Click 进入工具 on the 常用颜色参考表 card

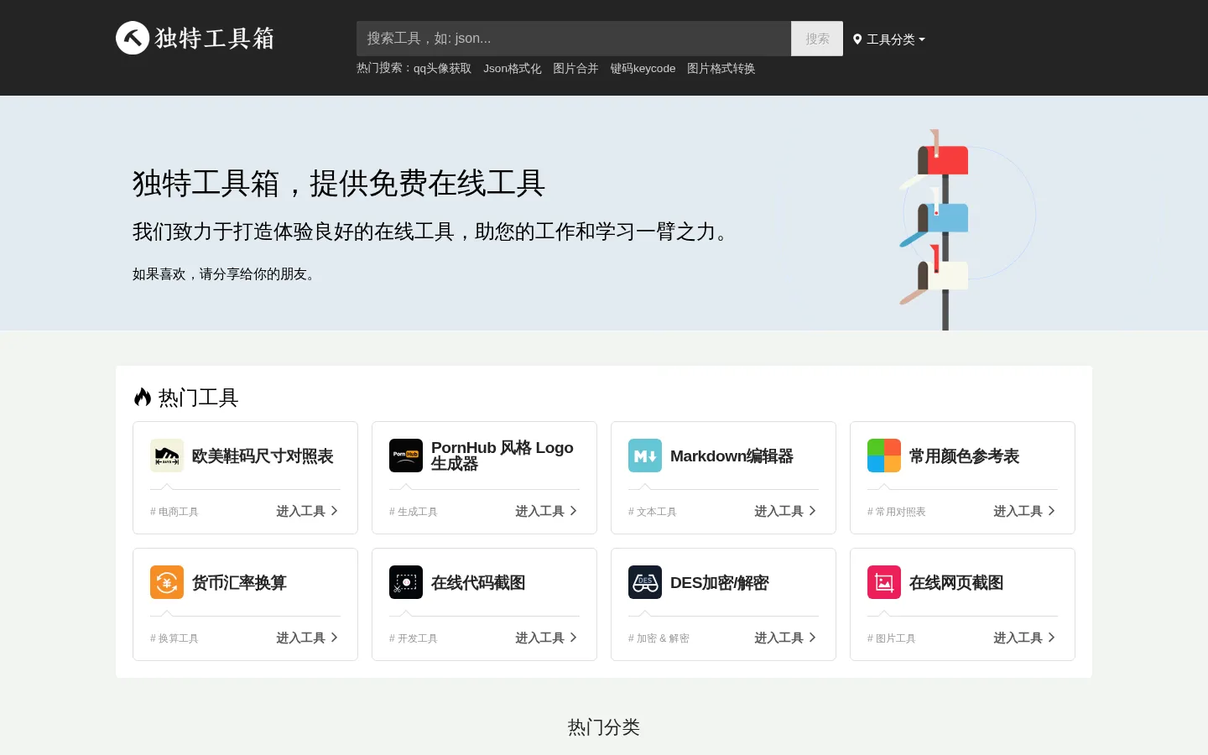[x=1024, y=511]
